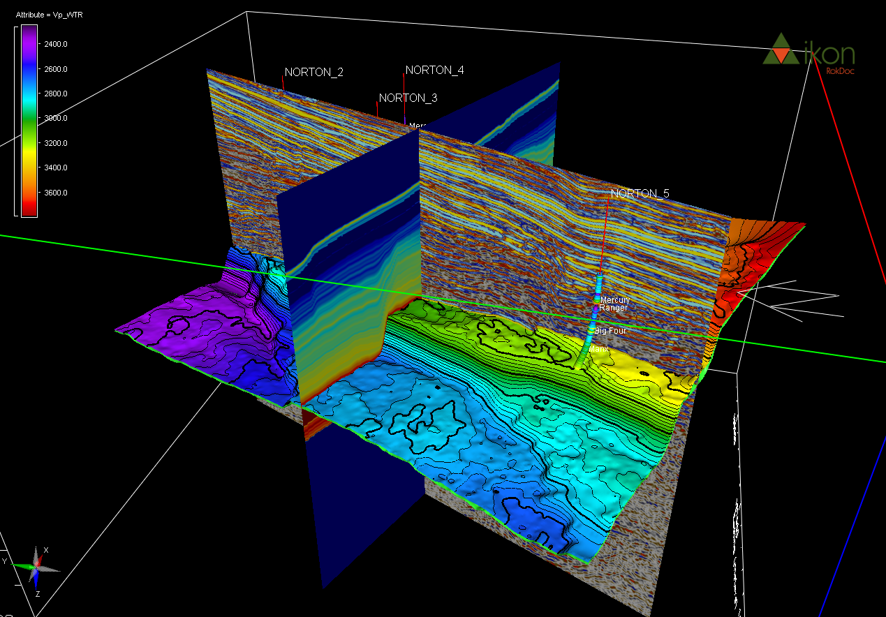
Task: Click the purple area of horizon surface
Action: click(x=182, y=328)
